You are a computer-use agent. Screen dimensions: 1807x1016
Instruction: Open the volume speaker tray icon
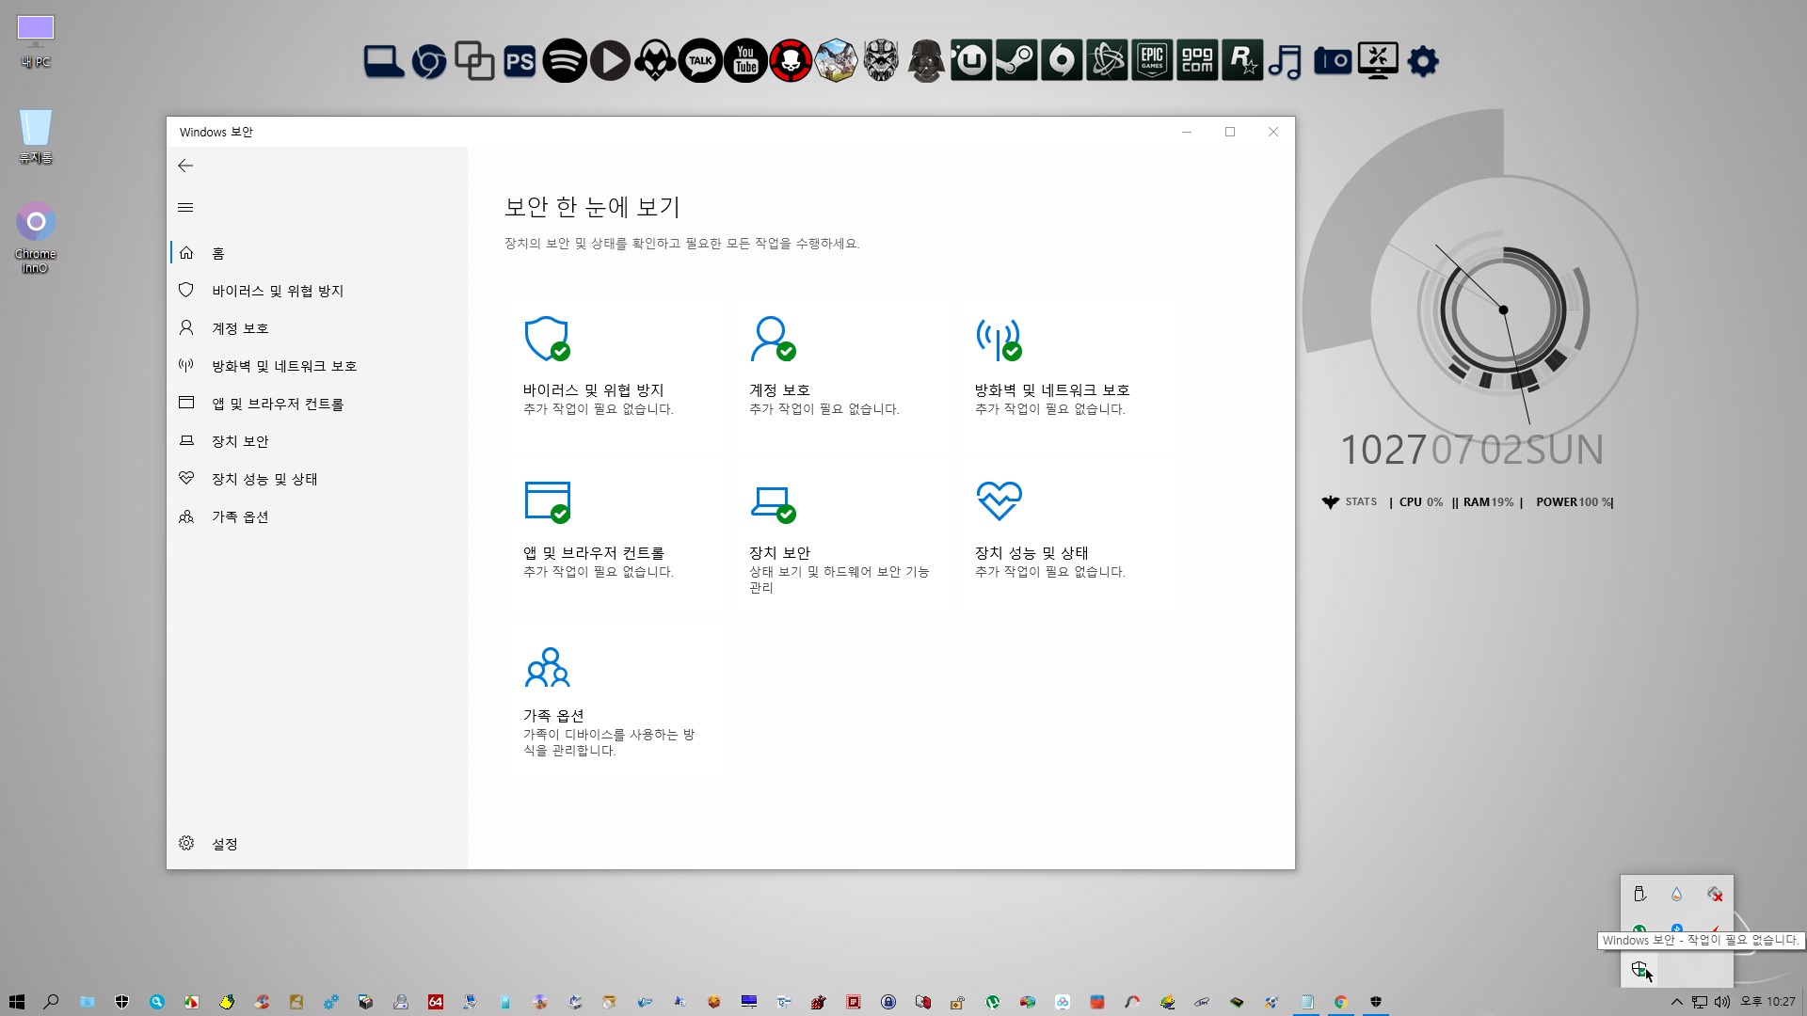(x=1721, y=1002)
